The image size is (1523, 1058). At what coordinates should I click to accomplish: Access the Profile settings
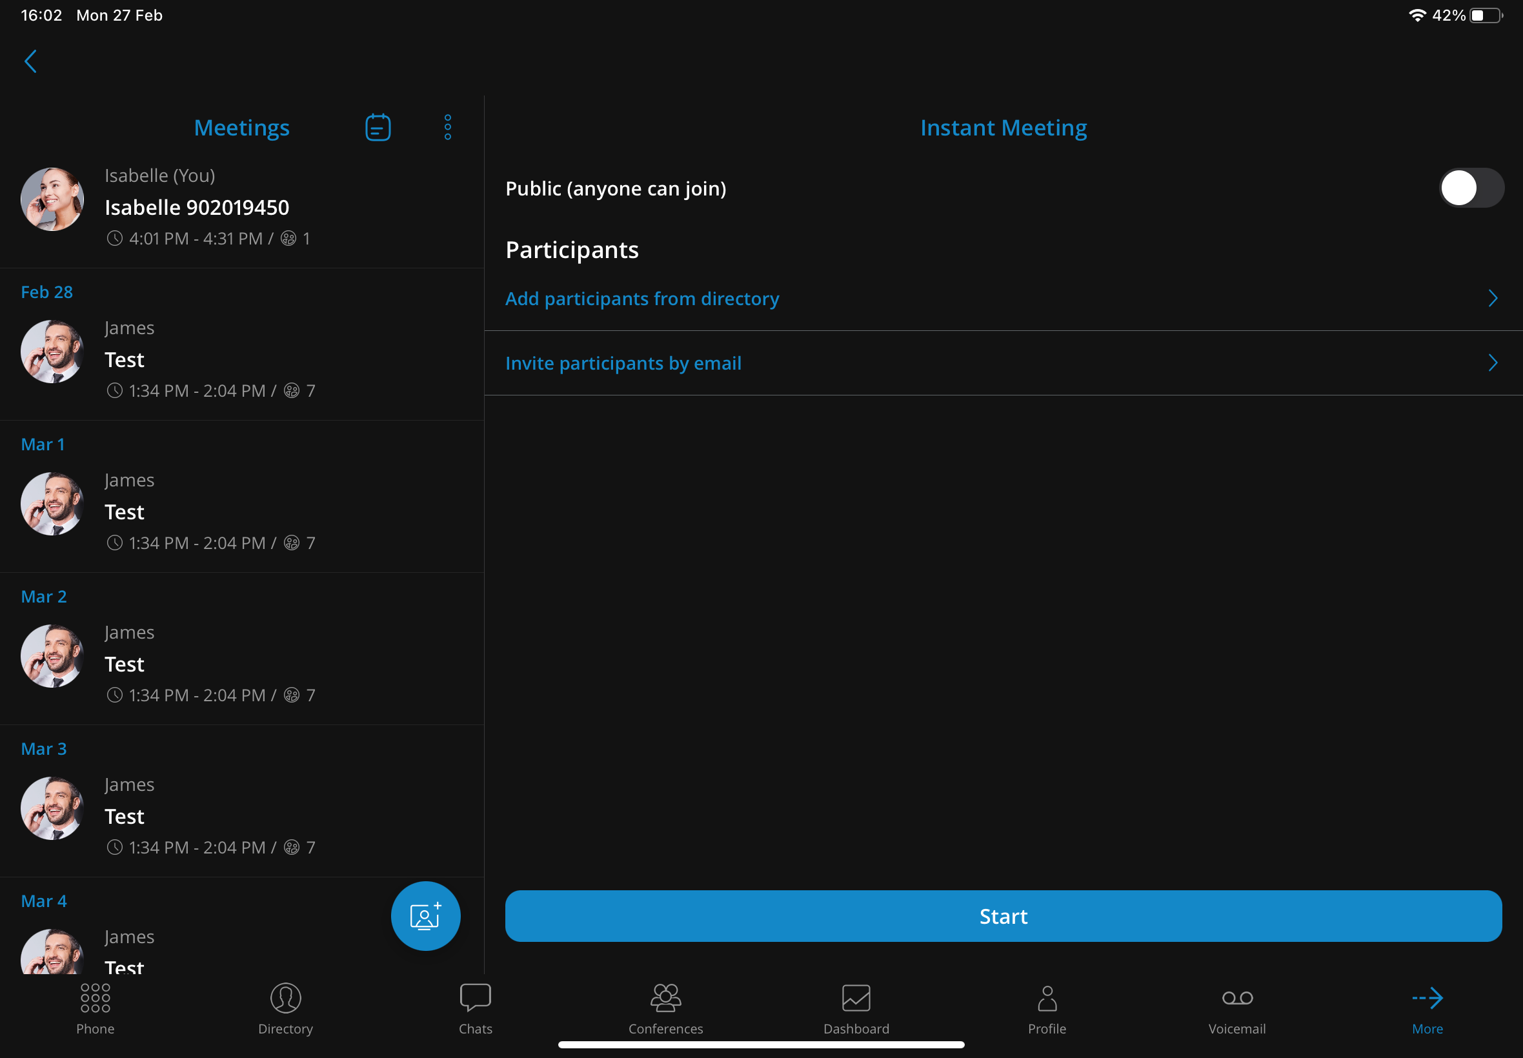[1047, 1006]
